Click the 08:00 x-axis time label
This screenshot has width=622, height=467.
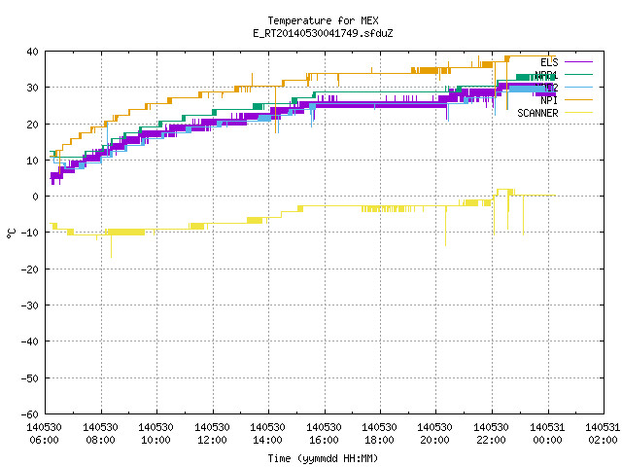tap(100, 440)
